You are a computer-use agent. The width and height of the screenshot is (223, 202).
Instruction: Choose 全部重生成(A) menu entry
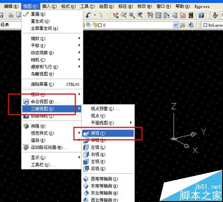click(52, 28)
